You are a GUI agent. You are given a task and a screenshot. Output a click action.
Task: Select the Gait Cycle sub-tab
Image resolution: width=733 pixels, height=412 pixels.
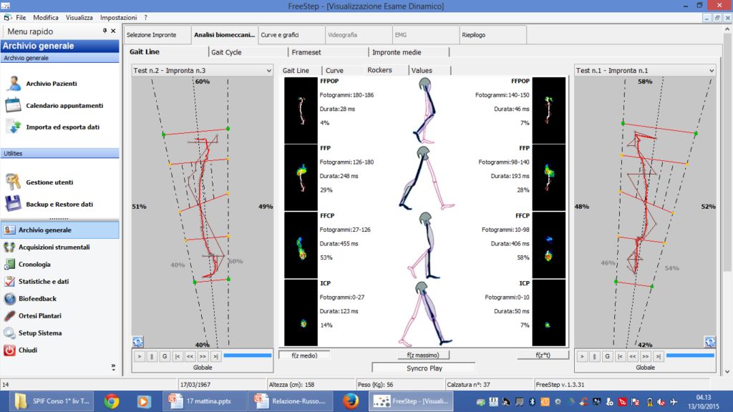248,52
